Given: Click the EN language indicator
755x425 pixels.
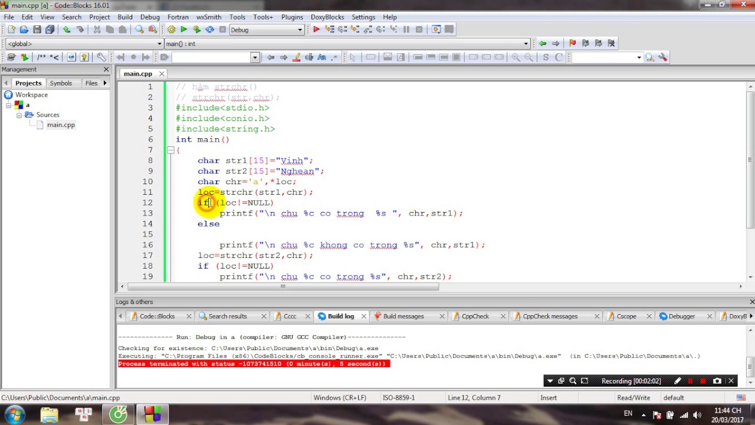Looking at the screenshot, I should (x=628, y=413).
